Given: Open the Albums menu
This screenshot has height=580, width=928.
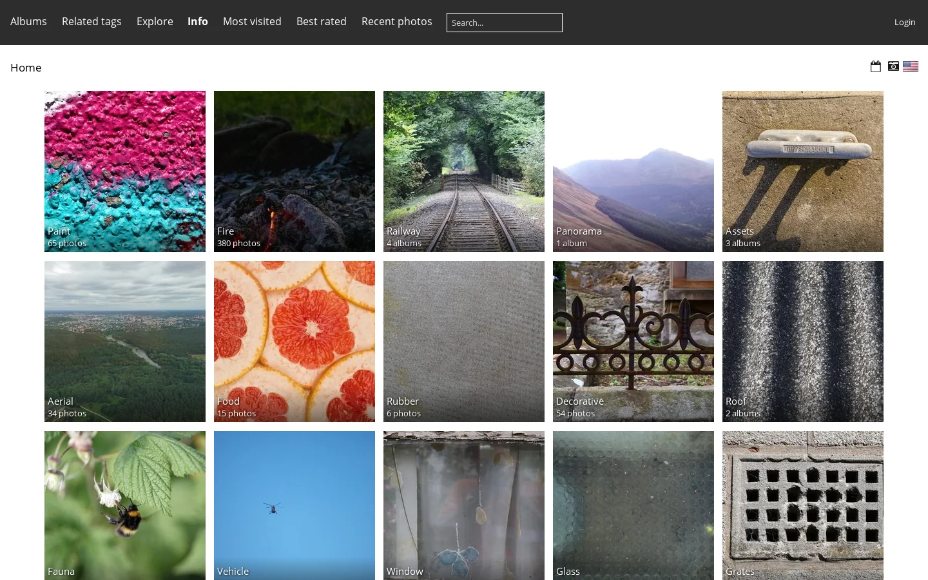Looking at the screenshot, I should [x=28, y=21].
